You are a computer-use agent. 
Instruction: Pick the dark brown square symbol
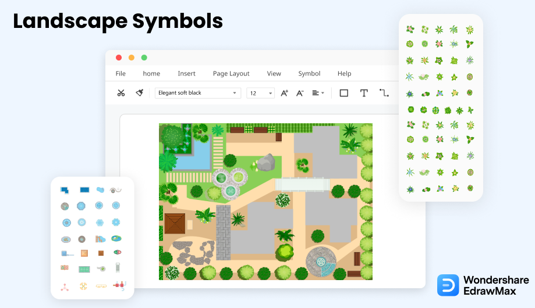(x=101, y=253)
